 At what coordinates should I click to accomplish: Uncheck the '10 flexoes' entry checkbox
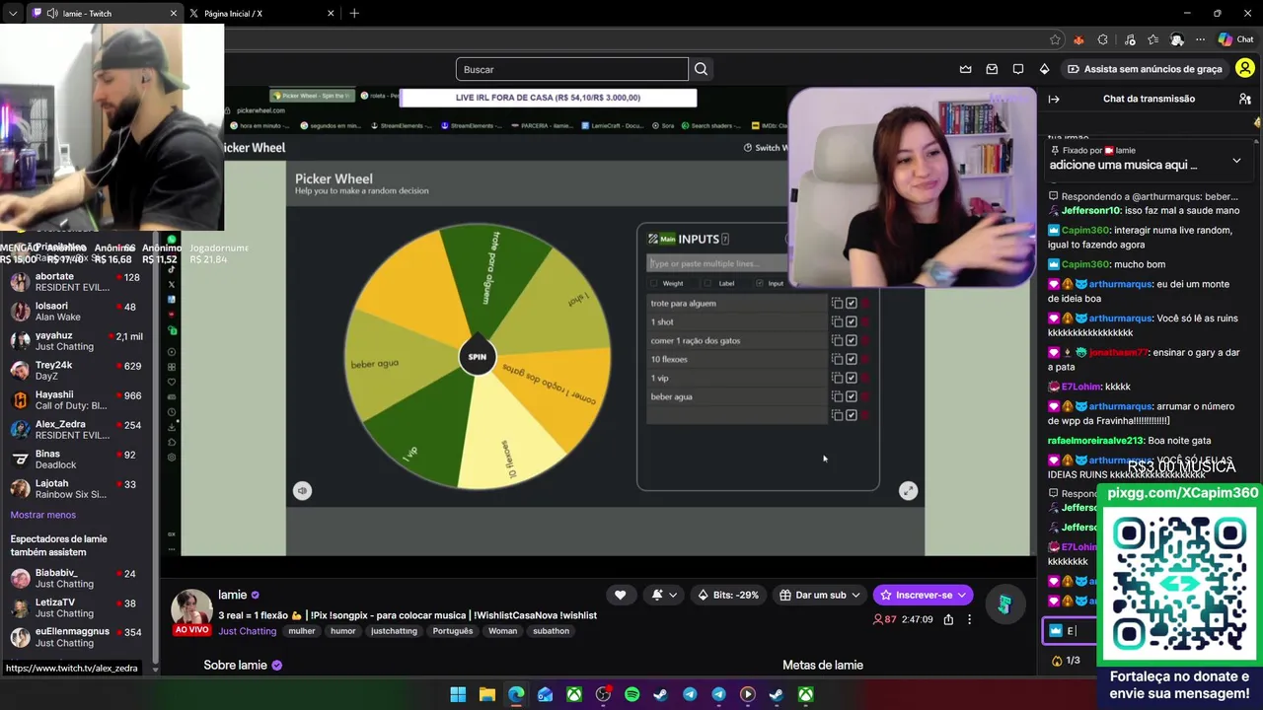coord(852,359)
